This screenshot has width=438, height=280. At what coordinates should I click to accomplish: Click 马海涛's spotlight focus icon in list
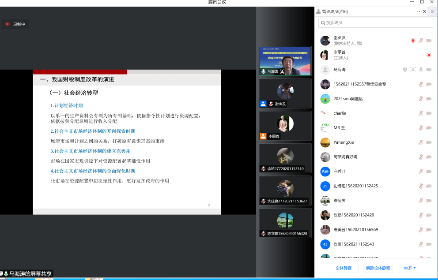point(413,70)
